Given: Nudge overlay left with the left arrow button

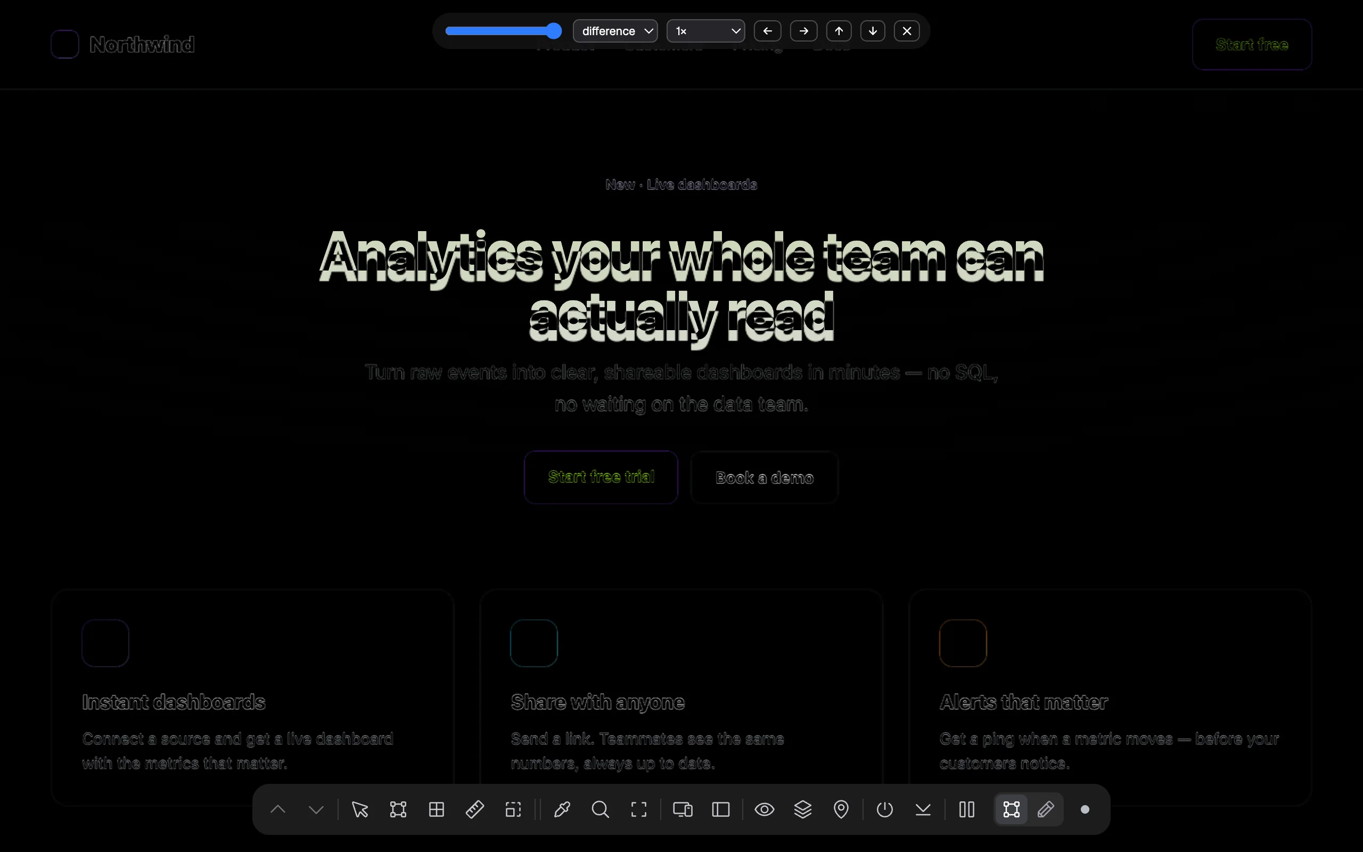Looking at the screenshot, I should (768, 31).
